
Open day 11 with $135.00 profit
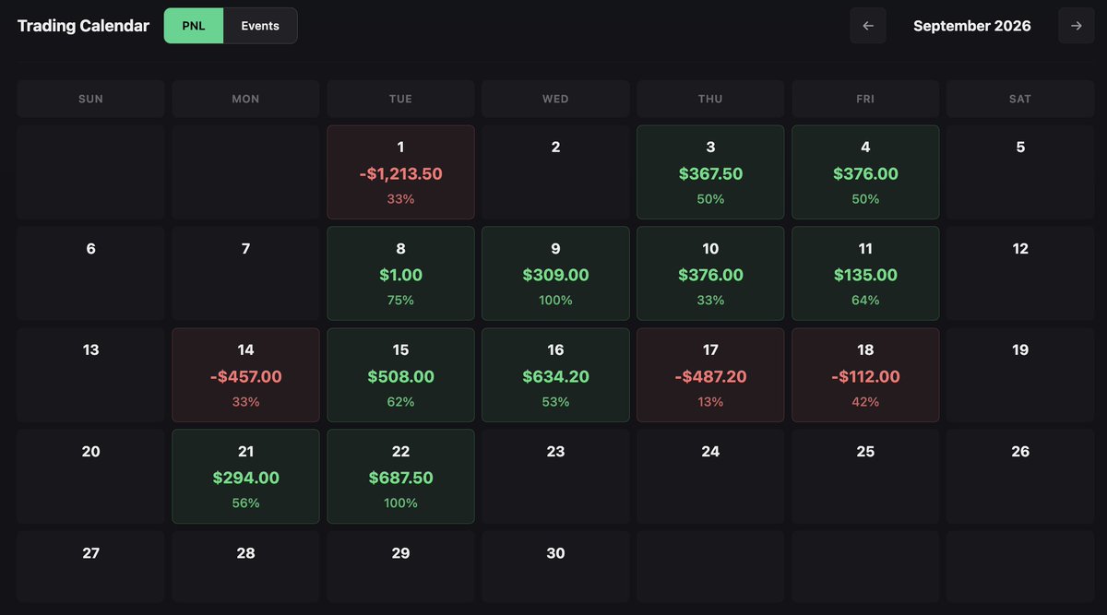pos(865,274)
